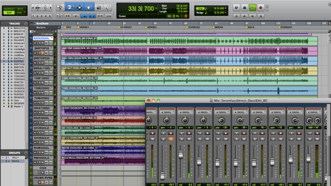This screenshot has height=186, width=331.
Task: Enable Shuffle edit mode
Action: tap(9, 9)
